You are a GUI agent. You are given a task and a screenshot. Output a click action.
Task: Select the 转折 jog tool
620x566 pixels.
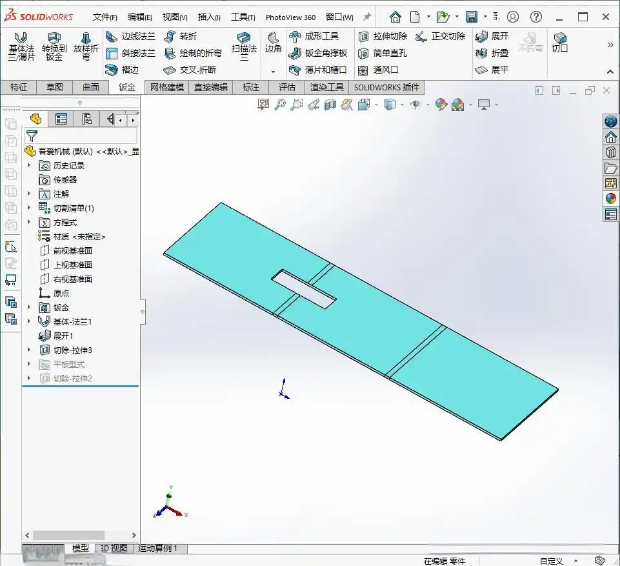(180, 36)
